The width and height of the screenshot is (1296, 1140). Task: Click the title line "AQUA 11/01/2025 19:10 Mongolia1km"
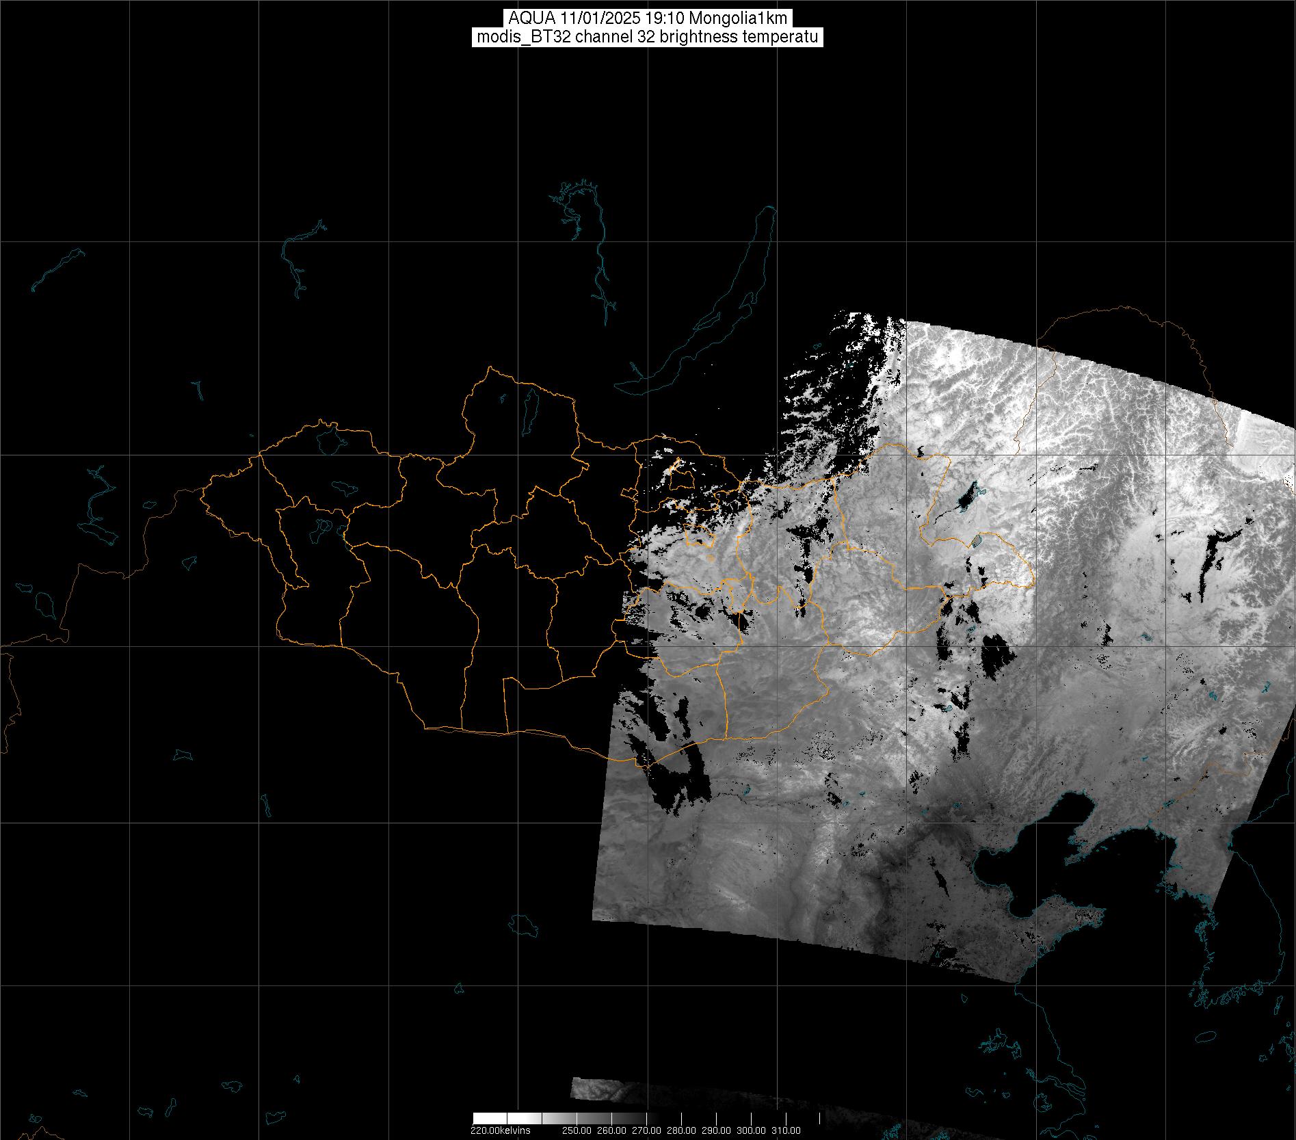(x=648, y=18)
